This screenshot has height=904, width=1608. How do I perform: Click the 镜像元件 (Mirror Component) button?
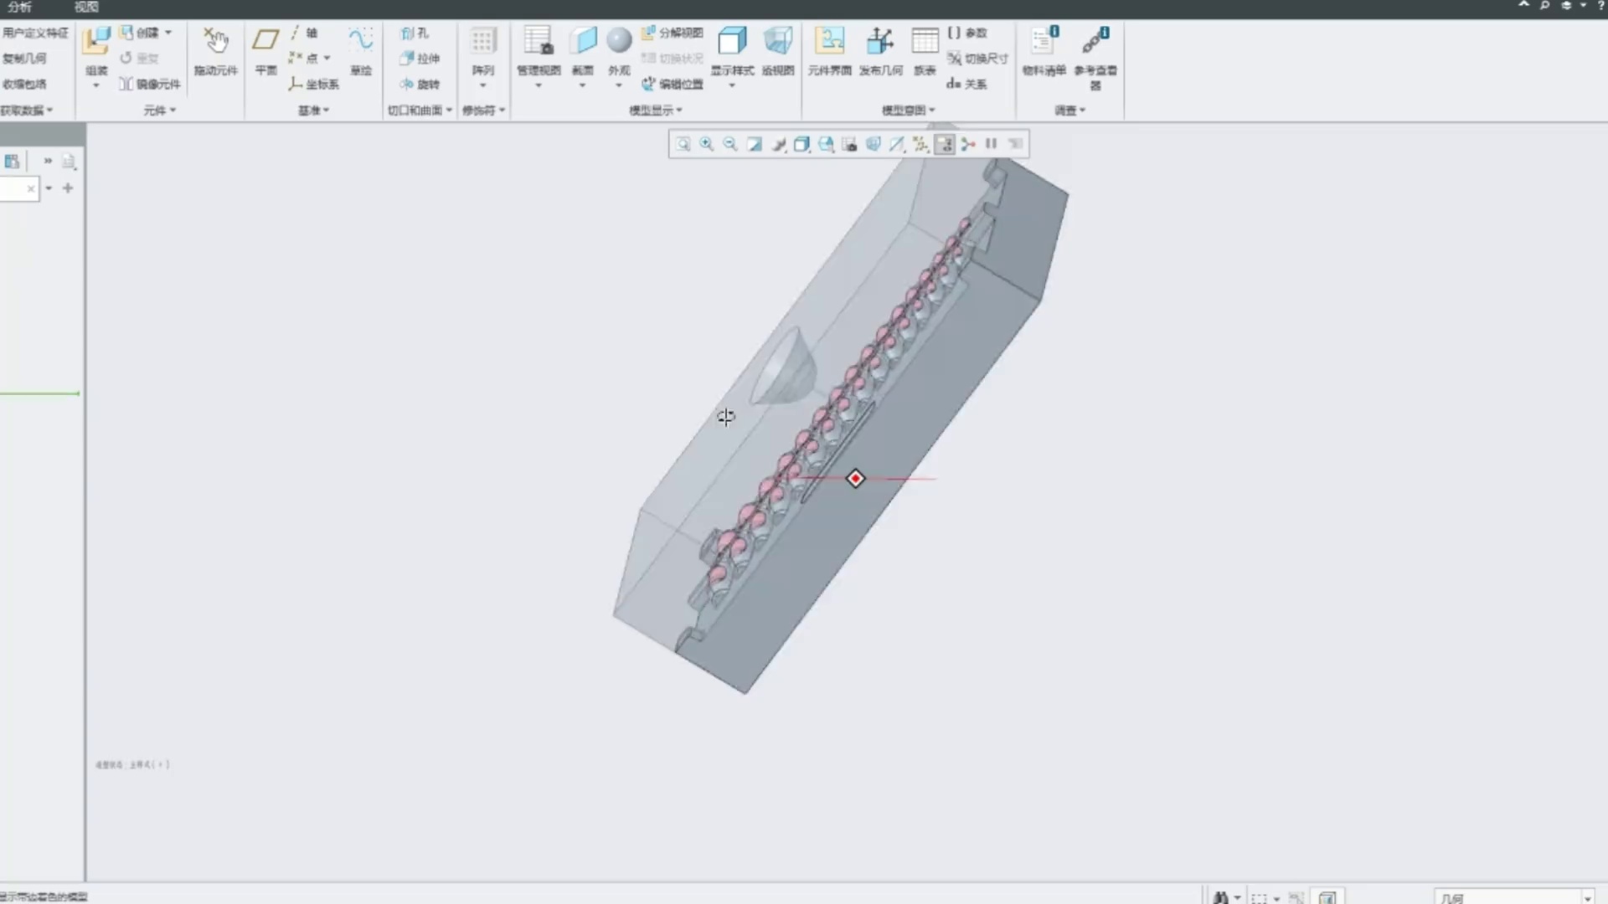(x=150, y=84)
